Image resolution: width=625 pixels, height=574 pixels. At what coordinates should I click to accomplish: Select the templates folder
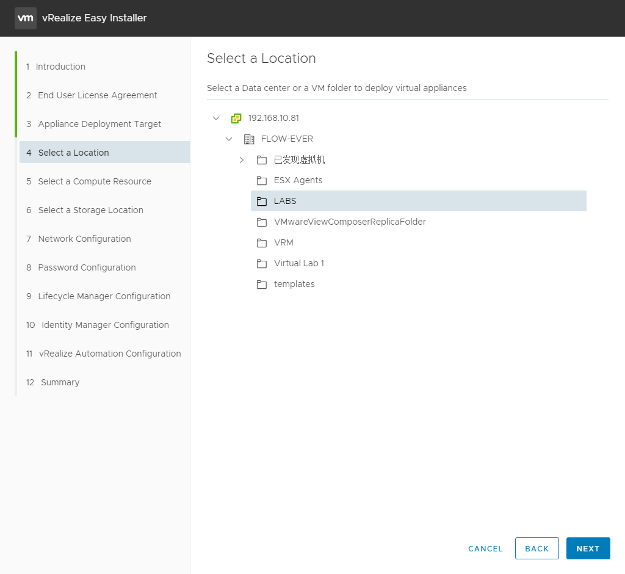[x=294, y=284]
